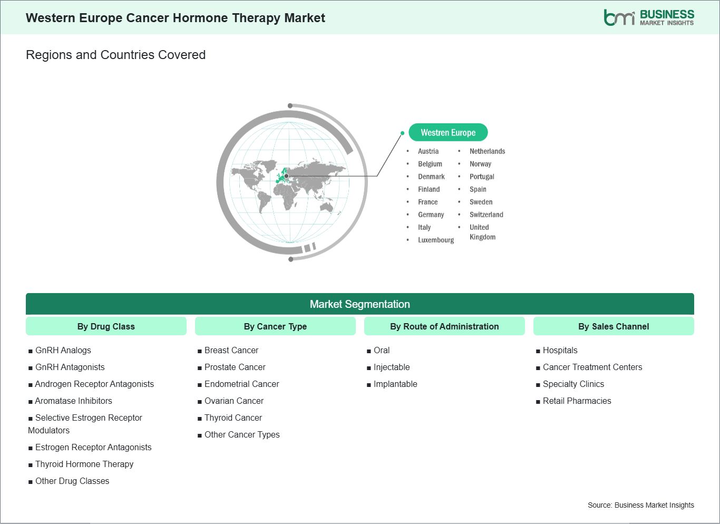Select the By Route of Administration header

[444, 326]
